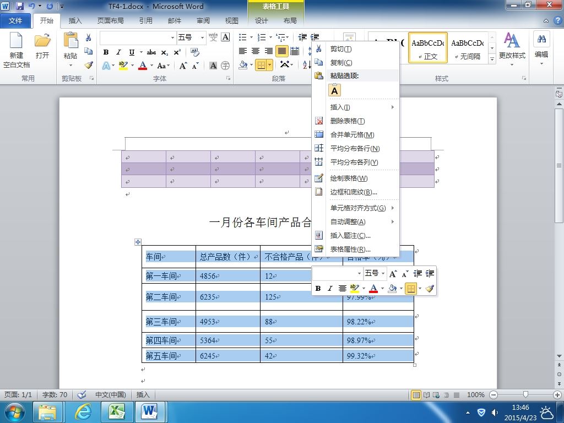The image size is (564, 423).
Task: Click the shrink font icon in the ribbon
Action: click(196, 66)
